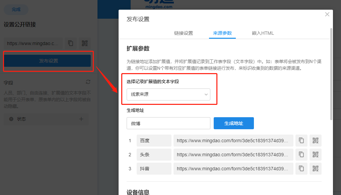Close the 发布设置 dialog
341x195 pixels.
click(327, 14)
